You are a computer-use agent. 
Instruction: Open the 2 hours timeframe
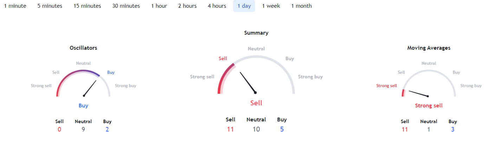(x=187, y=6)
